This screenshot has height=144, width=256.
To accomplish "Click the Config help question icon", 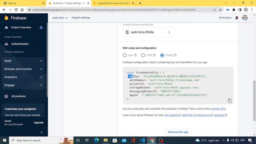I will (x=175, y=55).
